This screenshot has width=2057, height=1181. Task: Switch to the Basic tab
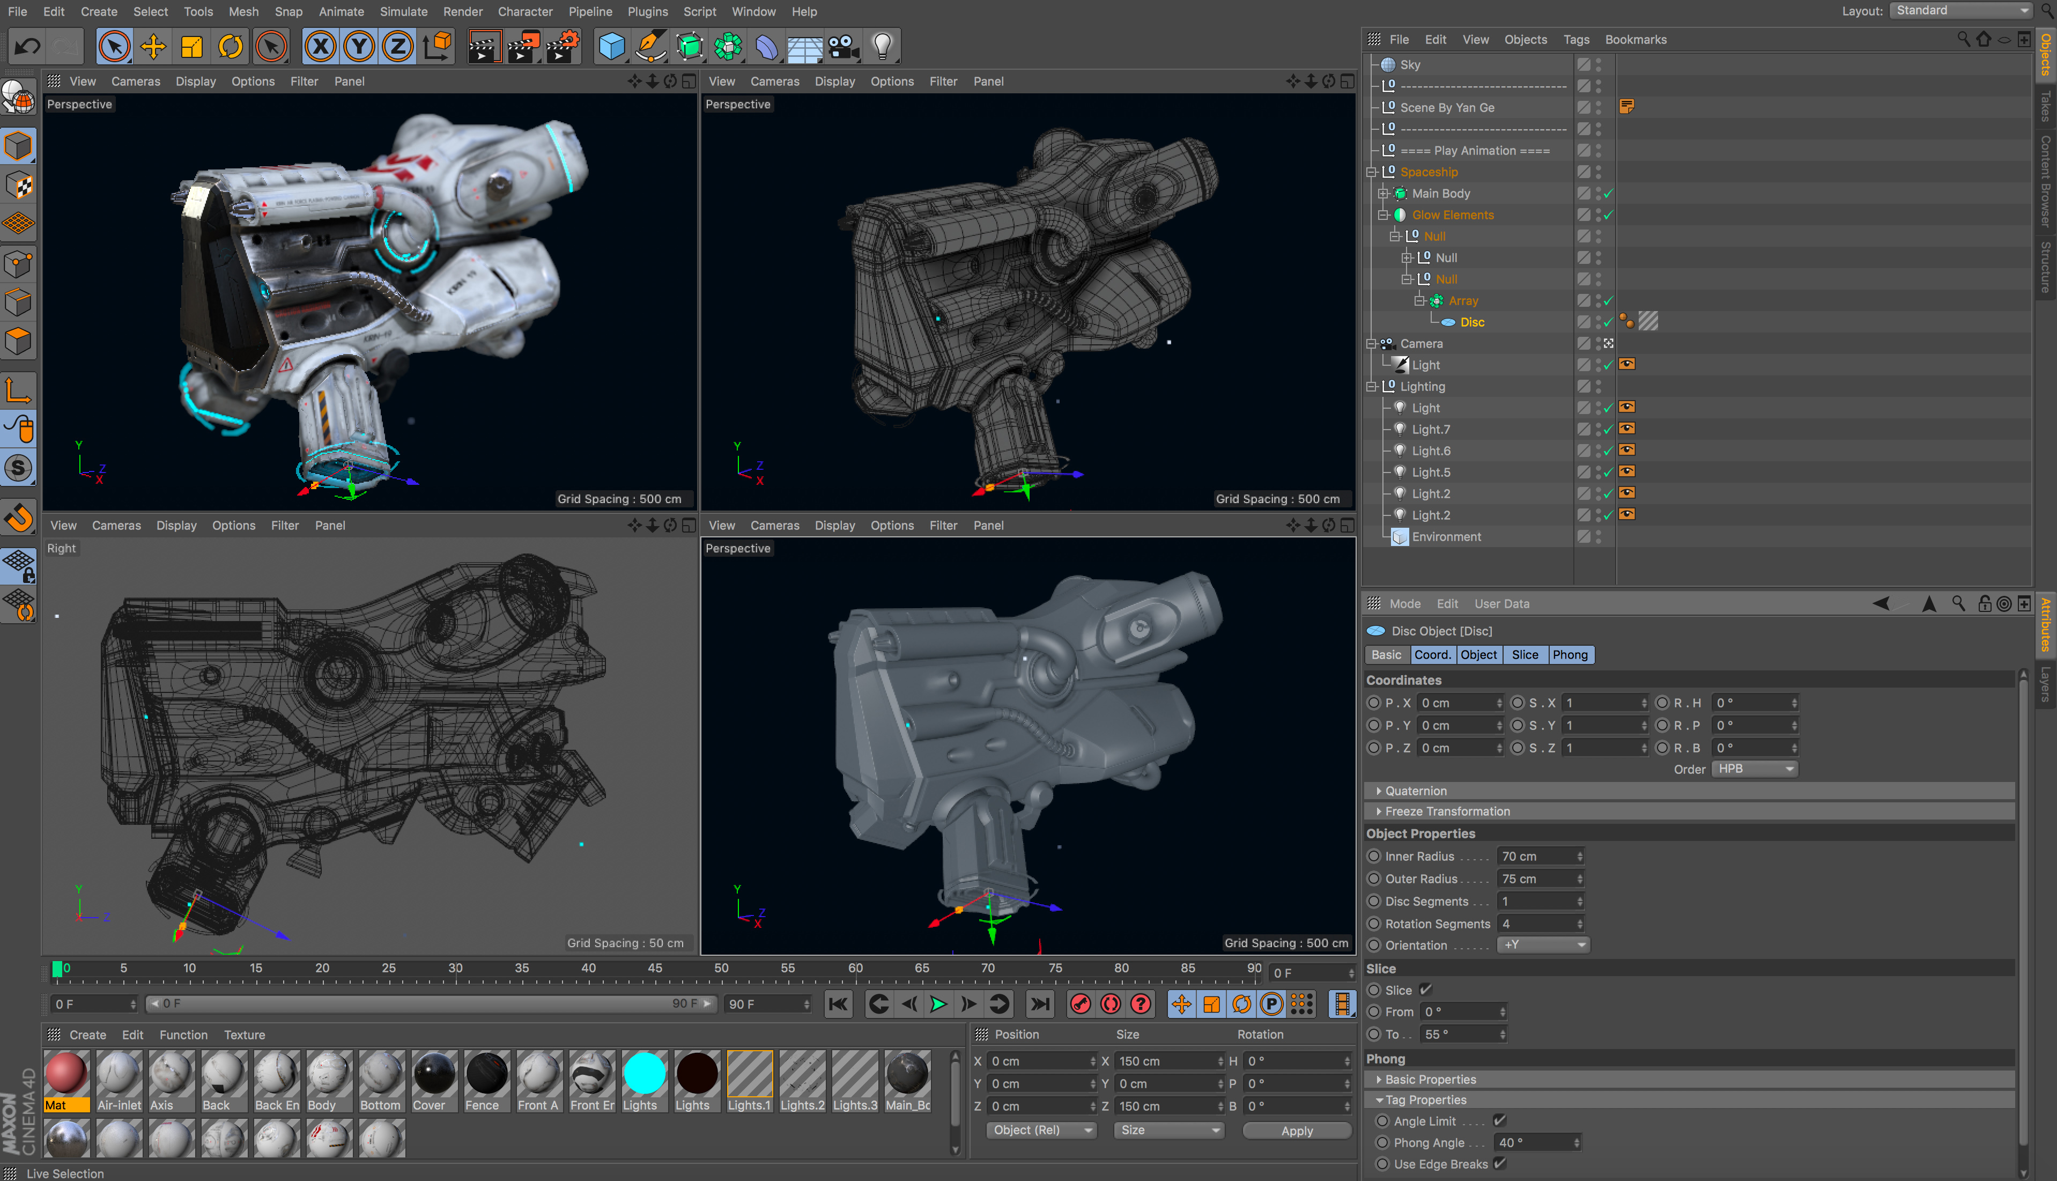tap(1386, 654)
